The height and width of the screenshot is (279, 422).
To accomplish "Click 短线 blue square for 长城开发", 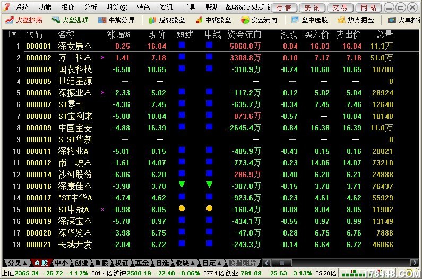I will [x=182, y=243].
